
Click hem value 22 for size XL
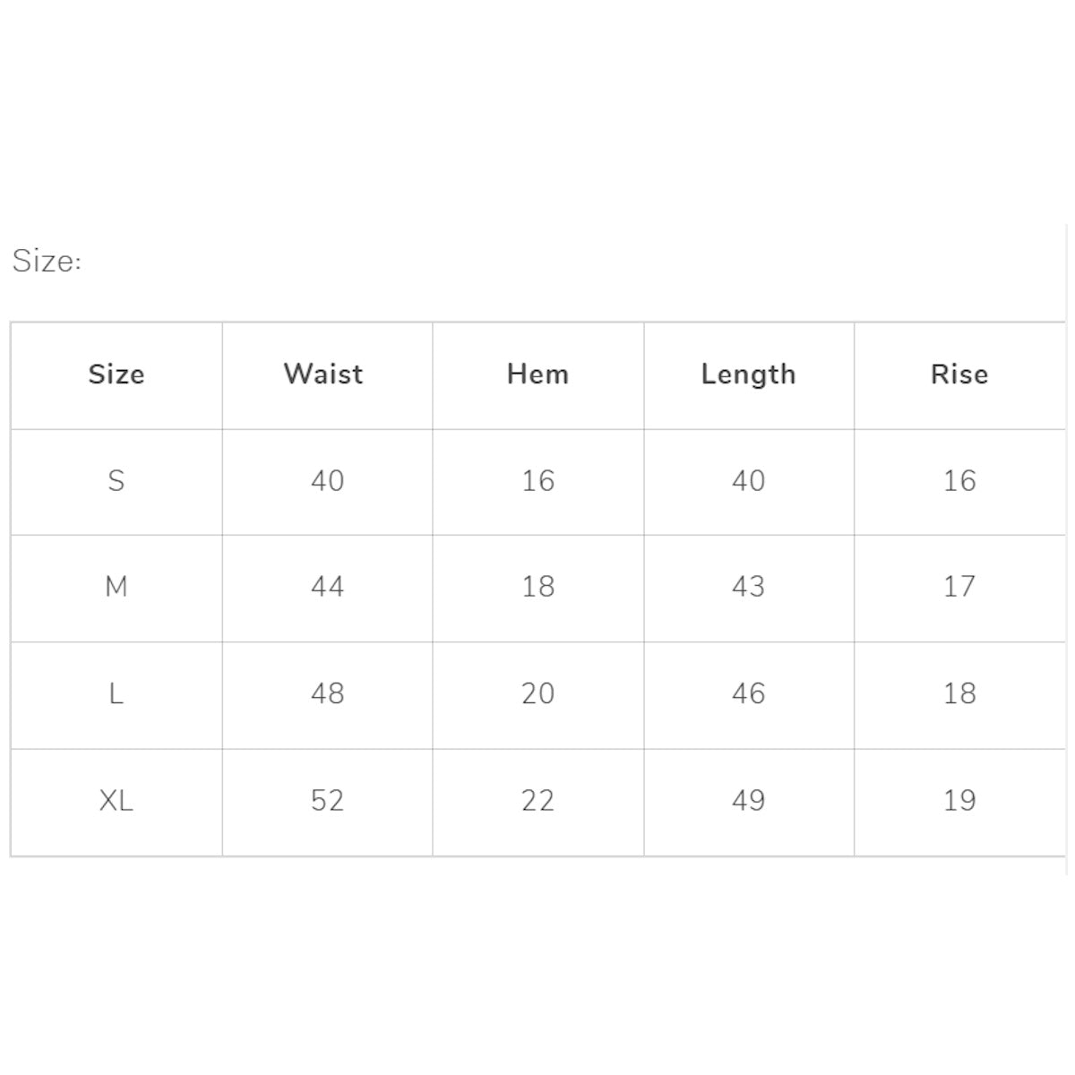tap(537, 800)
